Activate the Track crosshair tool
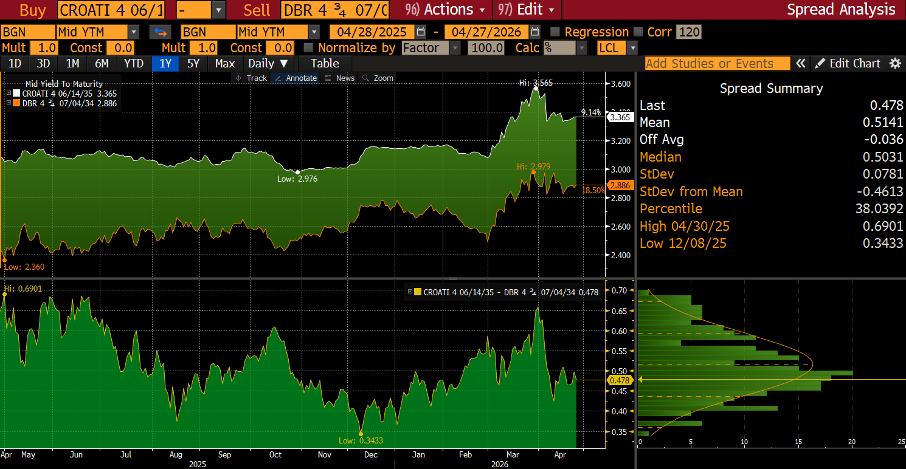This screenshot has height=469, width=906. (251, 78)
